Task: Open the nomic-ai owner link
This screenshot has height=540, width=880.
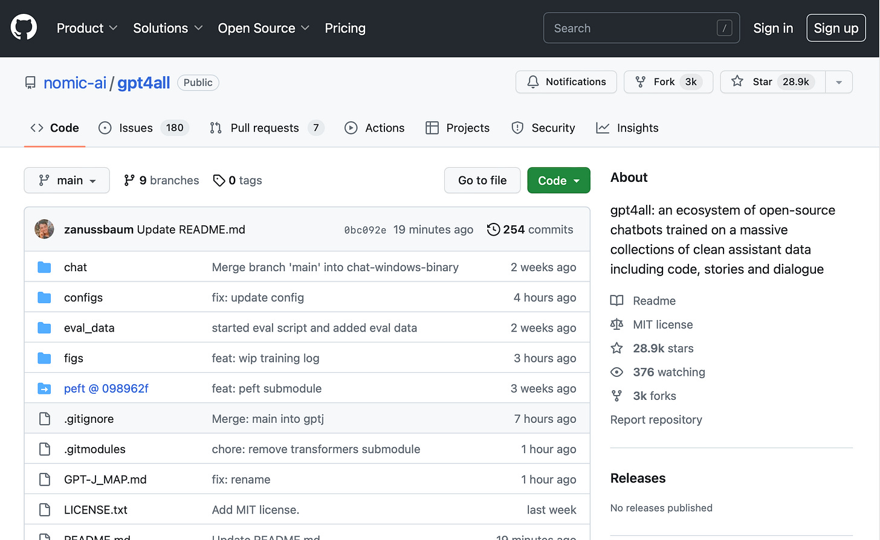Action: tap(75, 83)
